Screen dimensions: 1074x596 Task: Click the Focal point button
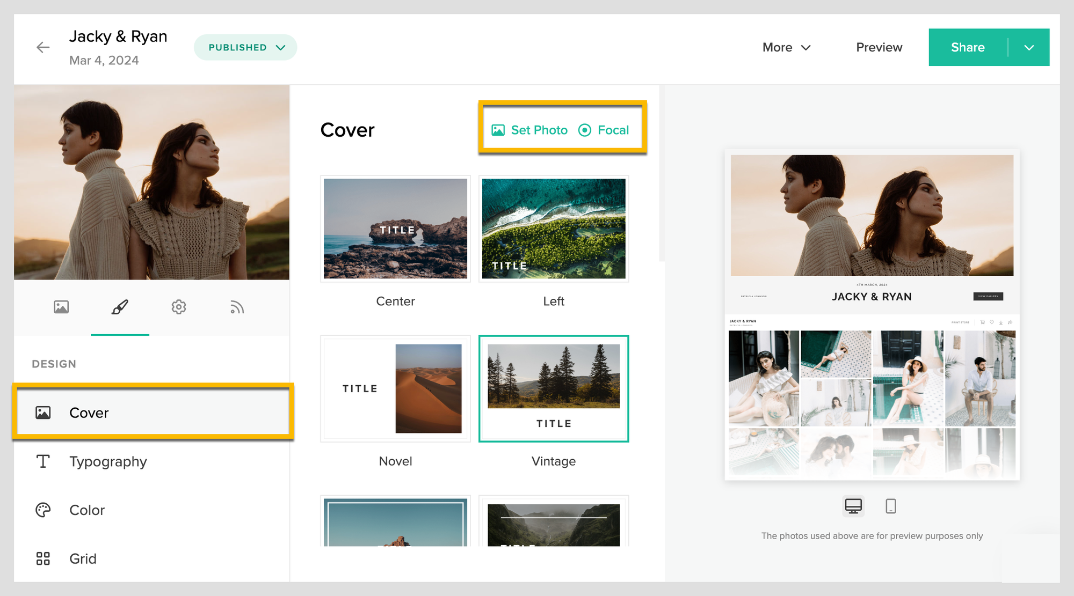coord(604,130)
